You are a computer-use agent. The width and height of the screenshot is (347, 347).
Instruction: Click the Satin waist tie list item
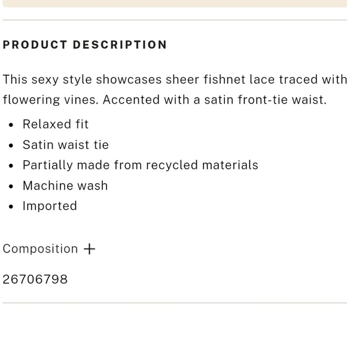click(x=66, y=145)
